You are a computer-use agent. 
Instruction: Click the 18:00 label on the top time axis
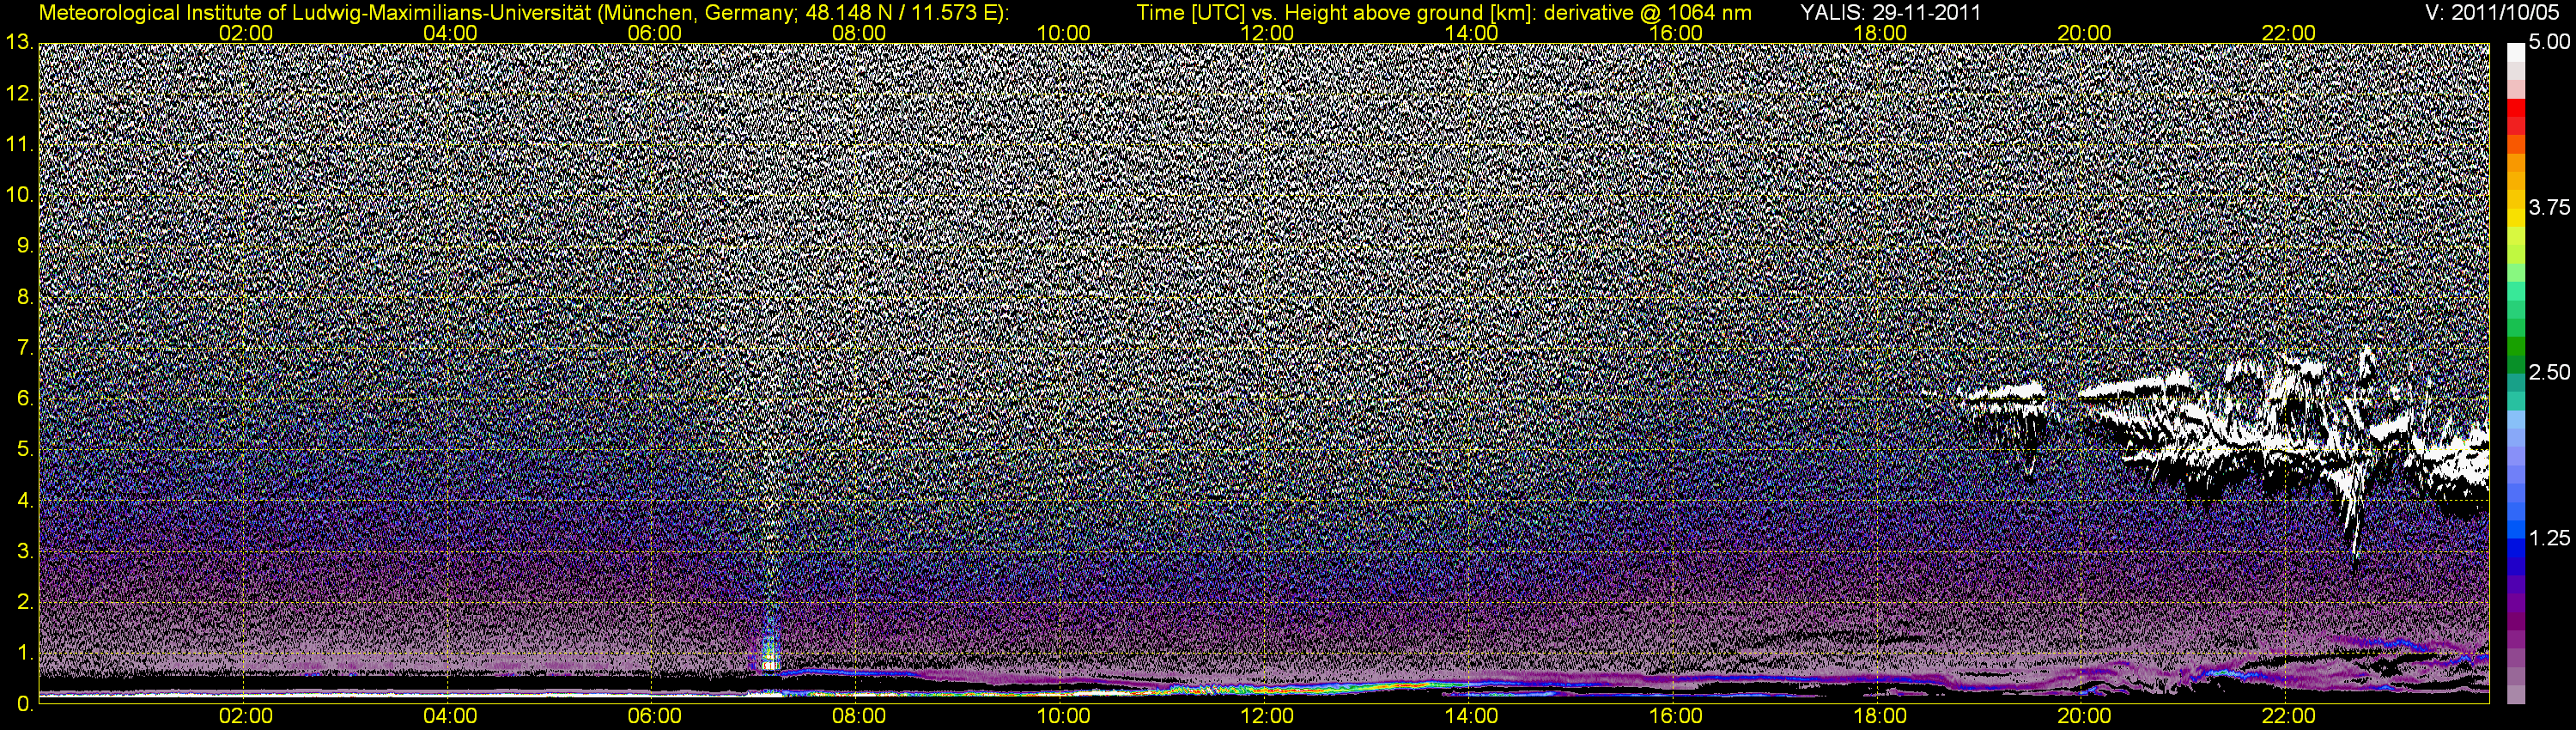(1880, 33)
